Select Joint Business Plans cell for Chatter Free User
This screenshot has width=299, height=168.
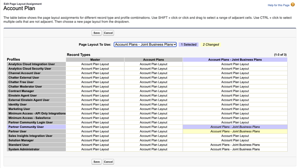pyautogui.click(x=235, y=82)
